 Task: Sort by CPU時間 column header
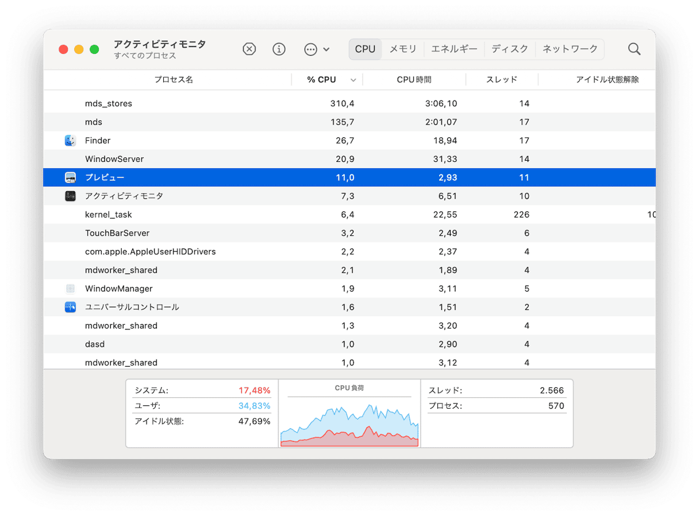pos(414,80)
